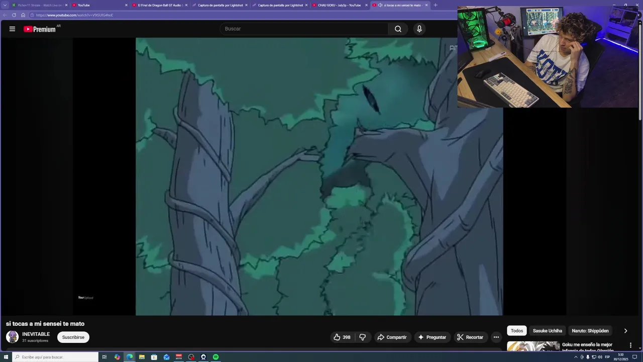The image size is (643, 362).
Task: Like the video with thumbs-up 398
Action: (x=342, y=337)
